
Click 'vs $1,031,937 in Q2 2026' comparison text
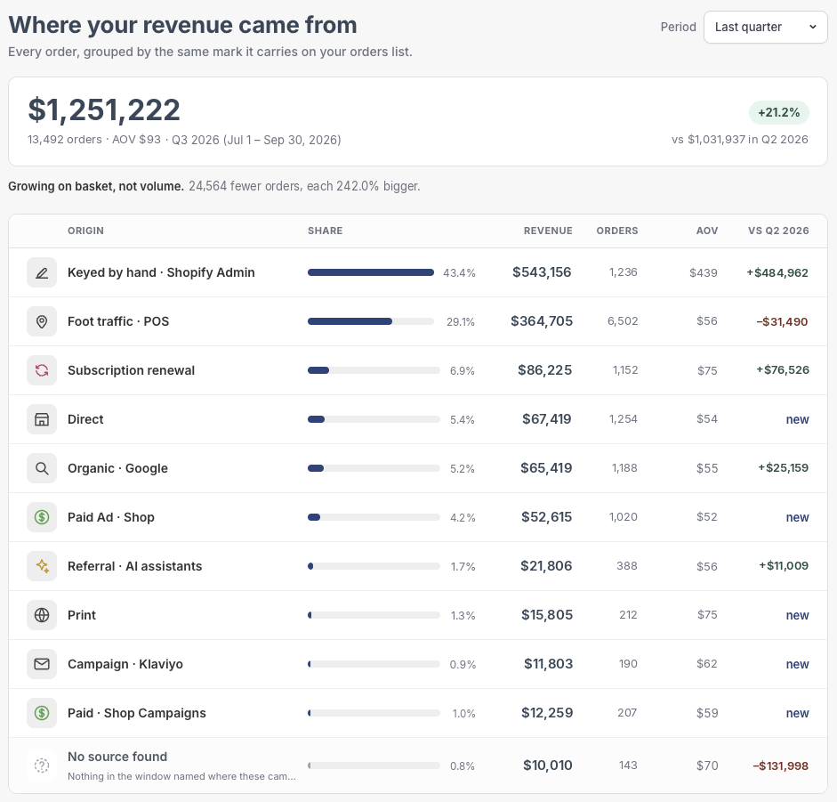740,140
